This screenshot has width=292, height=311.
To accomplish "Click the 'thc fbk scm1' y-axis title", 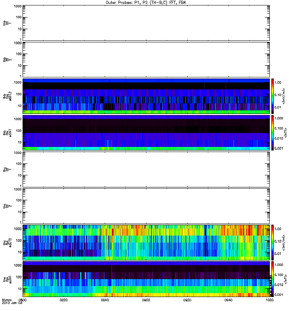I will click(7, 279).
